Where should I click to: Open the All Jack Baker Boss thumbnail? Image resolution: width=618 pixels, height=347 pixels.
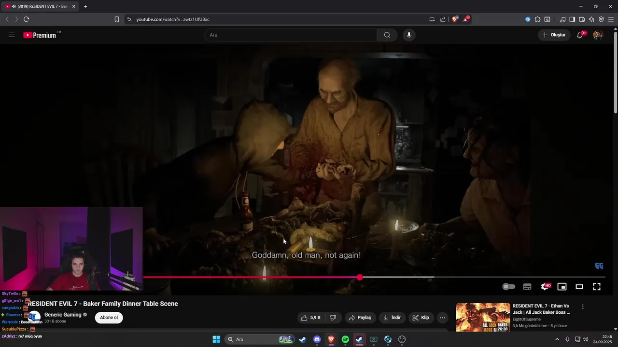[x=483, y=317]
